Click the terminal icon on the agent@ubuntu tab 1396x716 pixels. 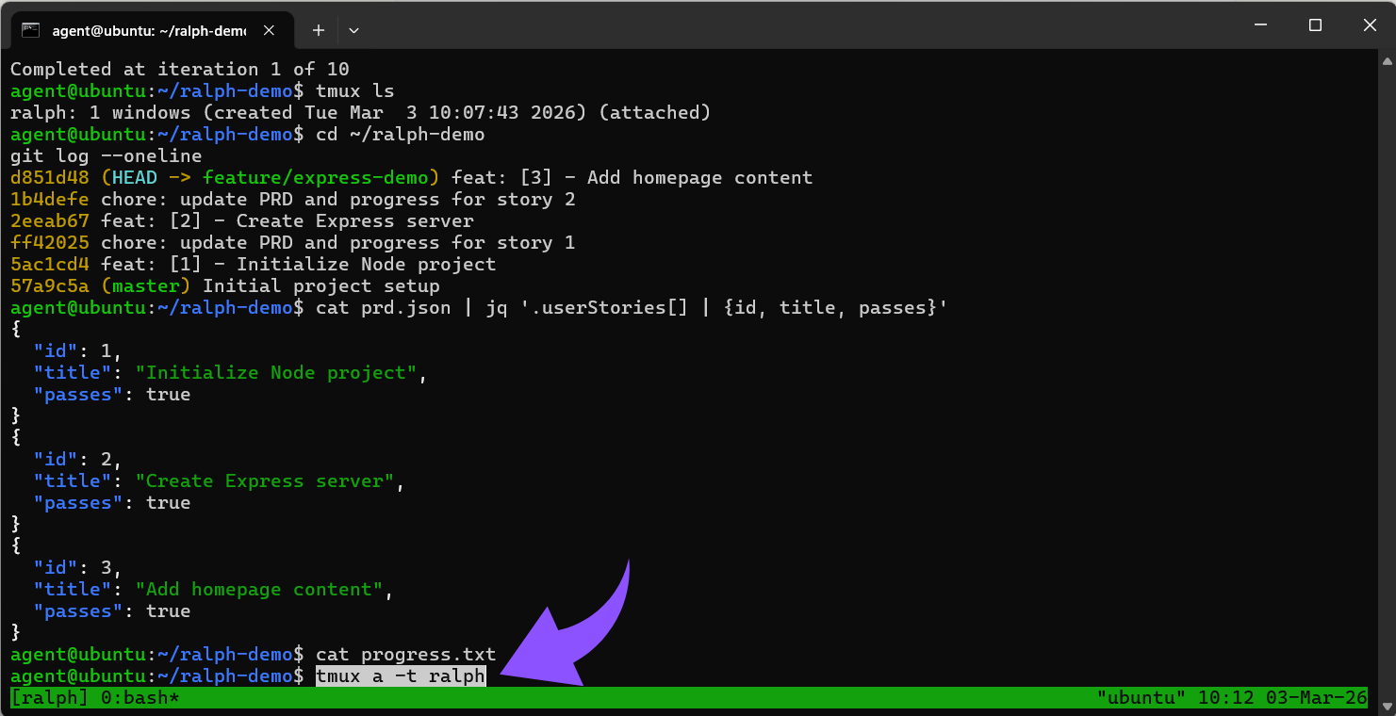[x=32, y=29]
